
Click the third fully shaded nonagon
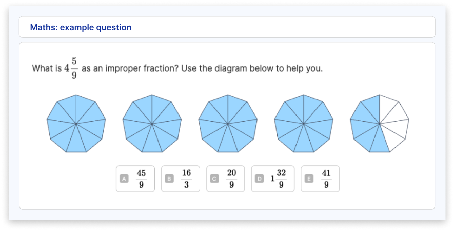coord(228,124)
